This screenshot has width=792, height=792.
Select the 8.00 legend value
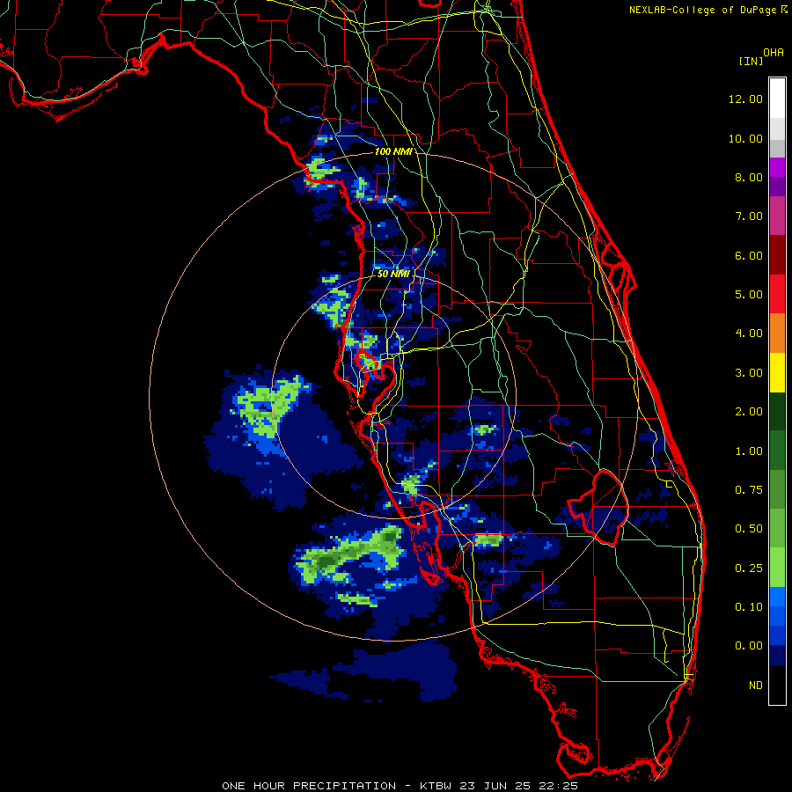(749, 177)
